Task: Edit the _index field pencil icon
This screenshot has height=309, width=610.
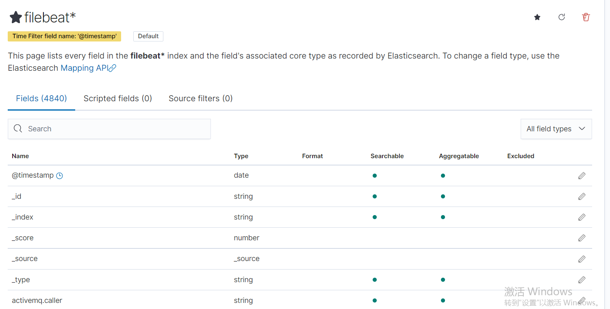Action: coord(582,217)
